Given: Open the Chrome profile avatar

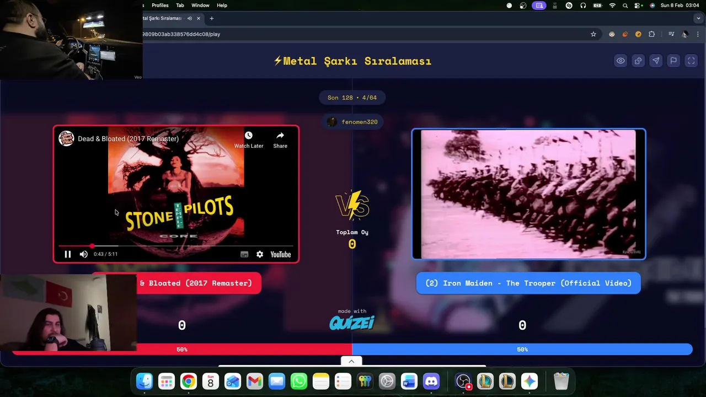Looking at the screenshot, I should (685, 34).
